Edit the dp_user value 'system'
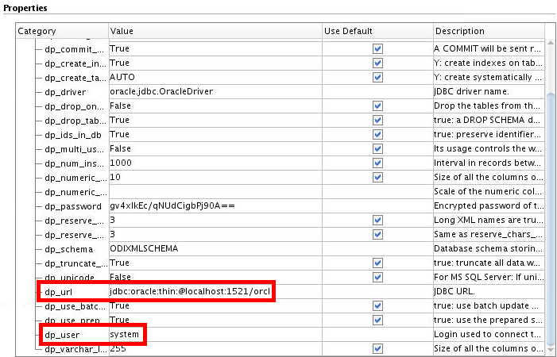This screenshot has height=357, width=557. [x=125, y=334]
